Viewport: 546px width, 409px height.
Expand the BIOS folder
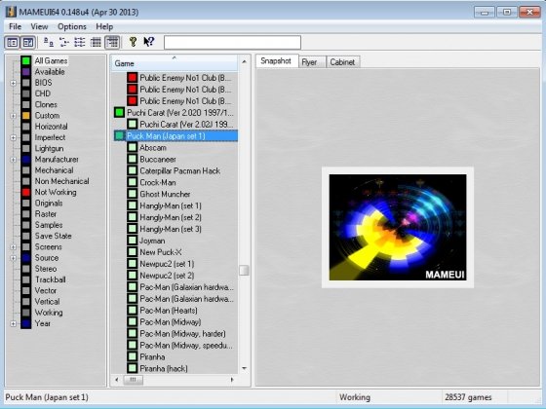point(14,83)
